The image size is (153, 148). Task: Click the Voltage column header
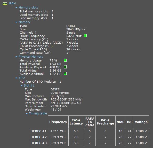(141, 122)
